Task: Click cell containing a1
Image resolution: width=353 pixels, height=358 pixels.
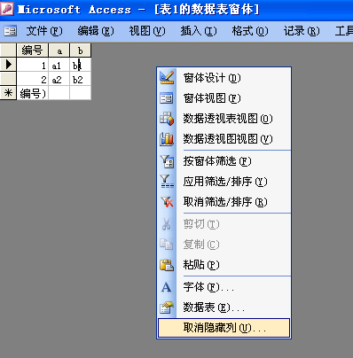Action: (x=59, y=65)
